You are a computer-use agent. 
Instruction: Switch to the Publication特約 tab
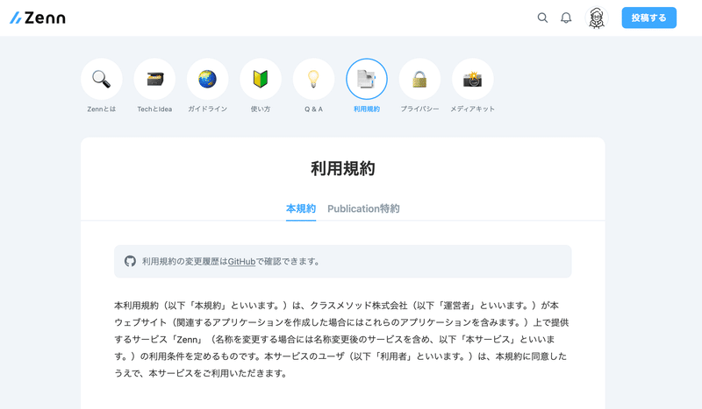(363, 208)
